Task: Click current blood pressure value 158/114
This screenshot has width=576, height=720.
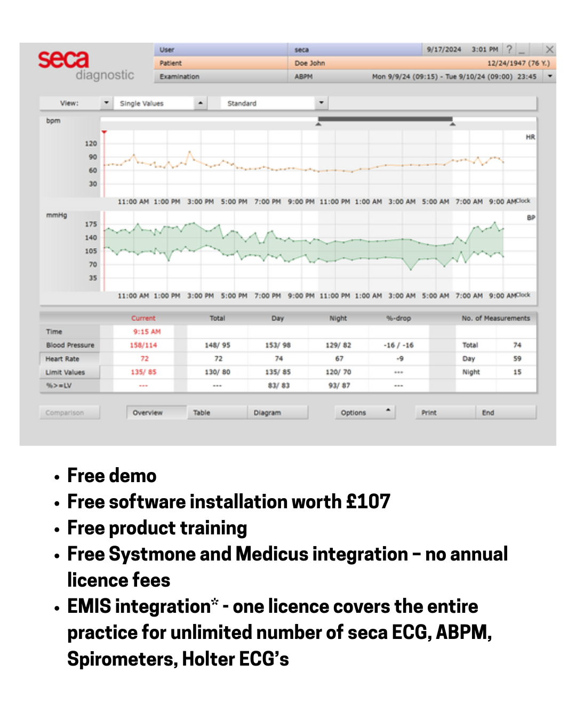Action: 143,345
